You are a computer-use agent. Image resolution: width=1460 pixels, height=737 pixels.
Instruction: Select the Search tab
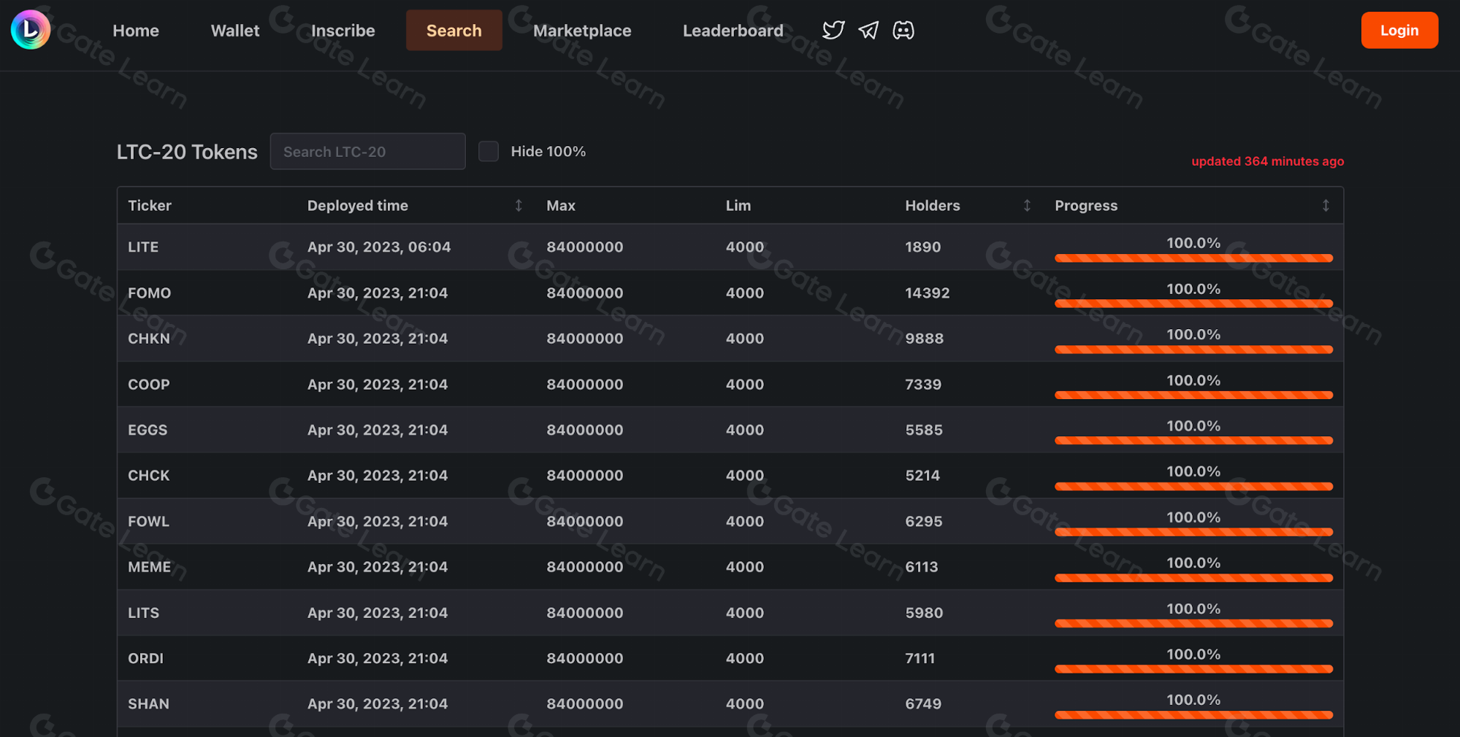[x=454, y=31]
